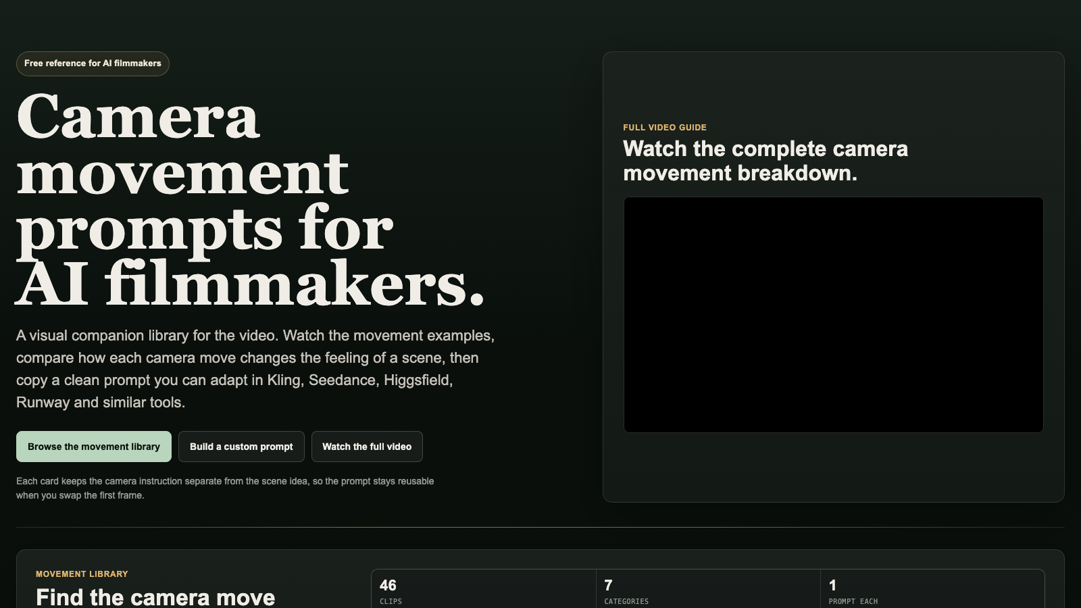Screen dimensions: 1081x608
Task: Click the note beginning 'Each card keeps the camera'
Action: (x=225, y=488)
